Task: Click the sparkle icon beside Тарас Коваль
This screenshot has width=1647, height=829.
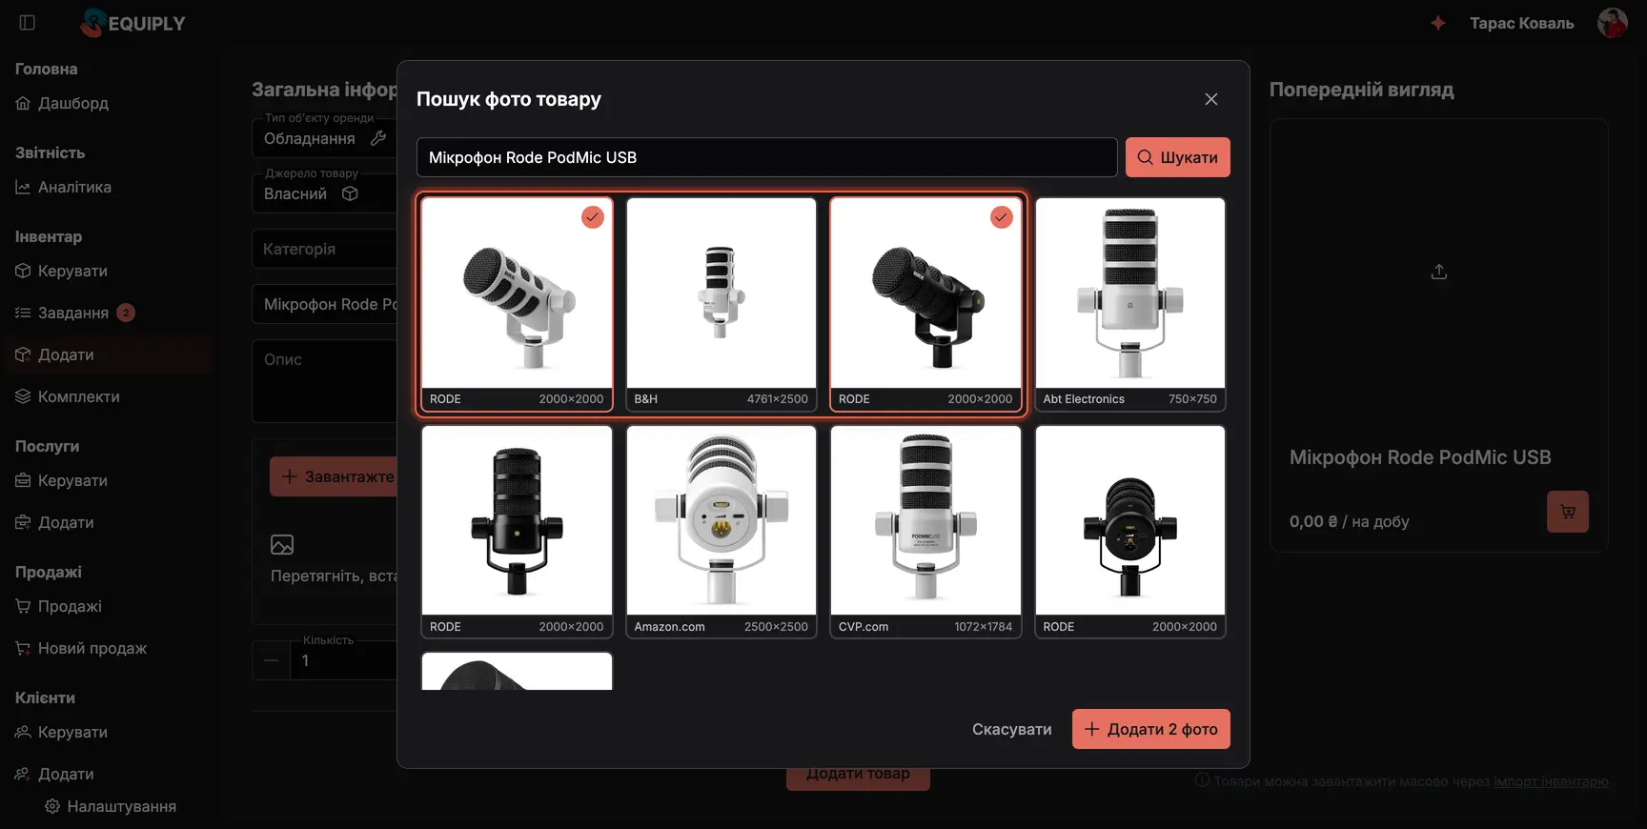Action: pyautogui.click(x=1438, y=23)
